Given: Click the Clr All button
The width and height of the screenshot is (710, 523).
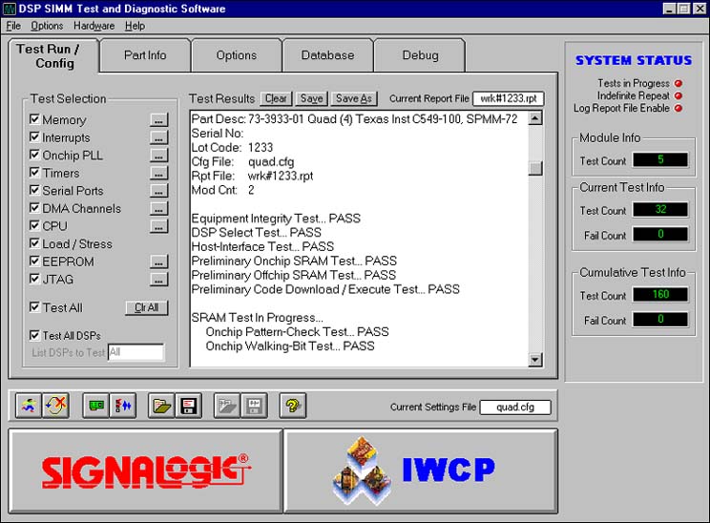Looking at the screenshot, I should point(147,307).
